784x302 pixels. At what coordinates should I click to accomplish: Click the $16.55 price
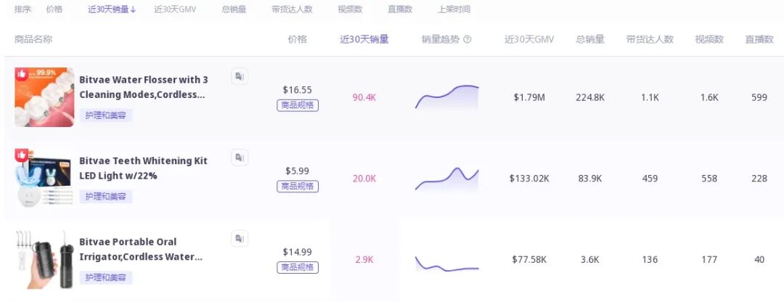coord(298,90)
